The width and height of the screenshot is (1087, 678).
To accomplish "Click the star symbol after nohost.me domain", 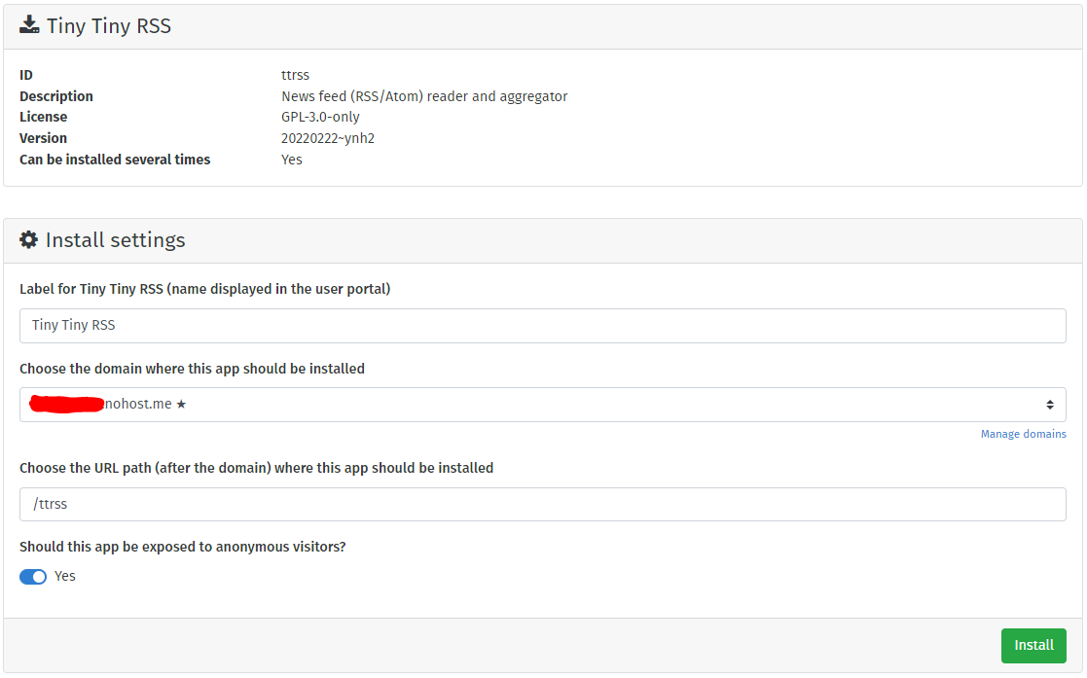I will click(181, 405).
